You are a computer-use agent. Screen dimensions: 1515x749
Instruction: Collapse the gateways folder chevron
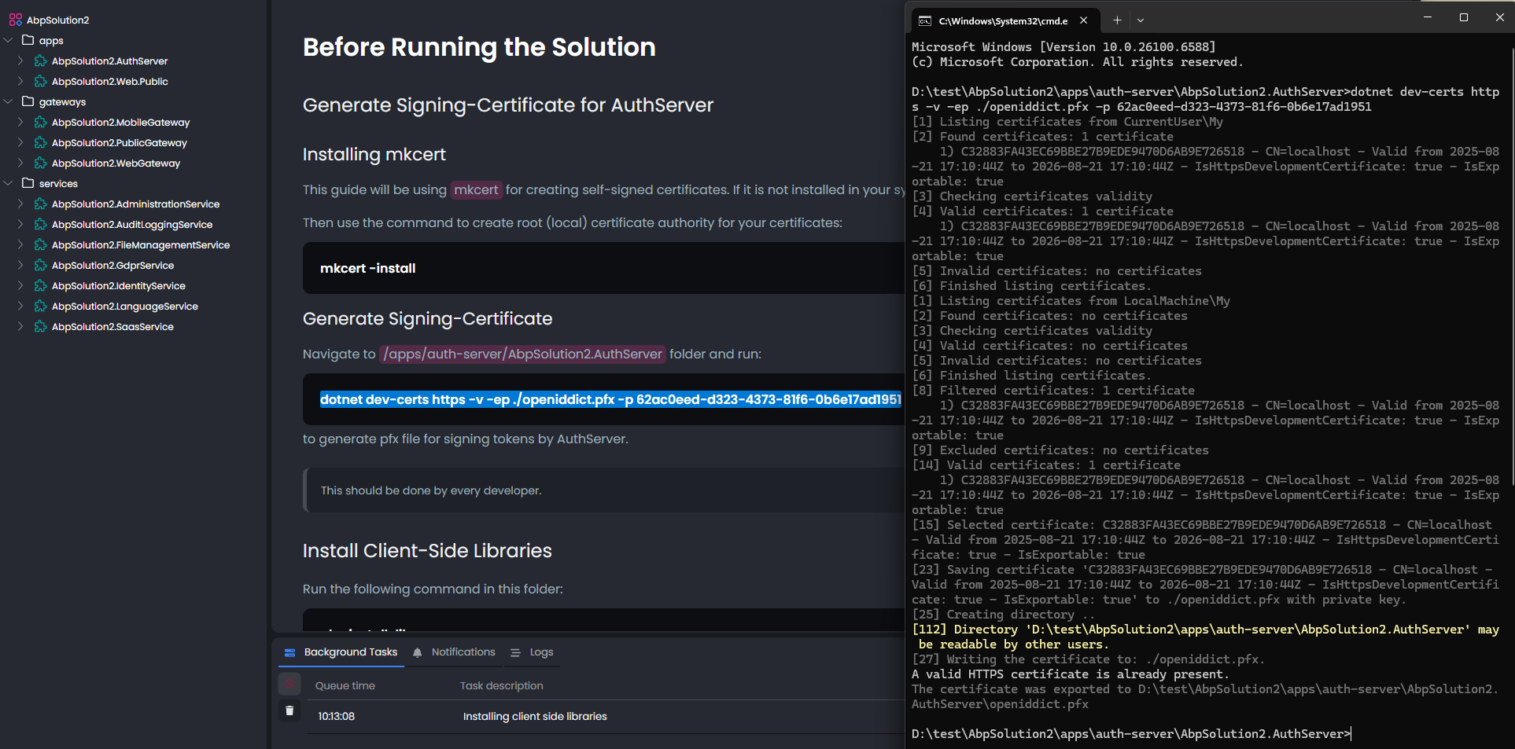click(9, 101)
